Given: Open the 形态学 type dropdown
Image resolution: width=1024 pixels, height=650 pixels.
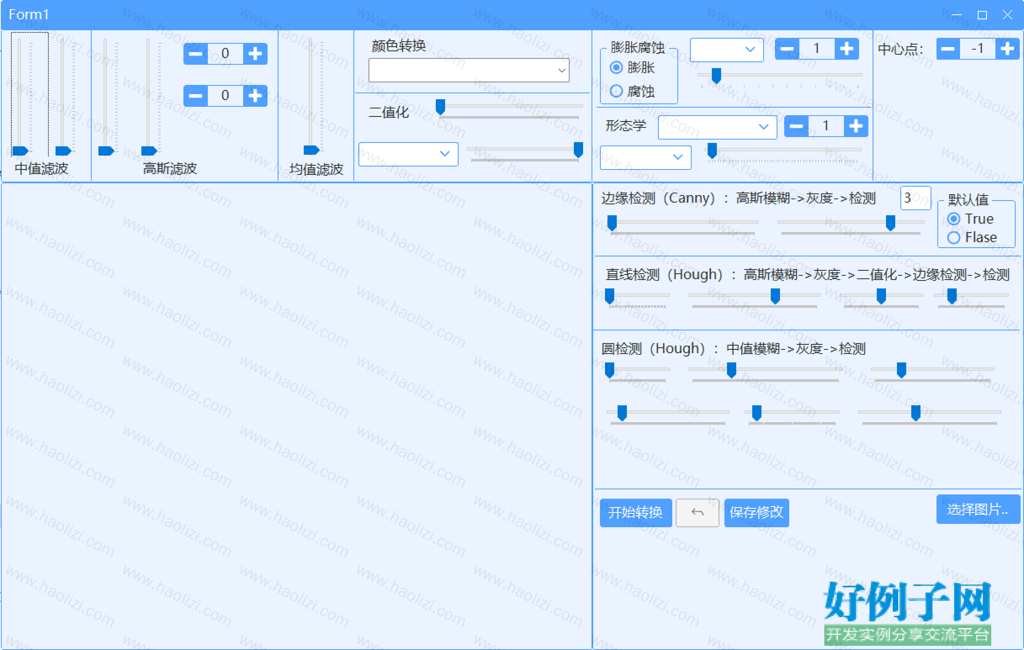Looking at the screenshot, I should (x=717, y=127).
